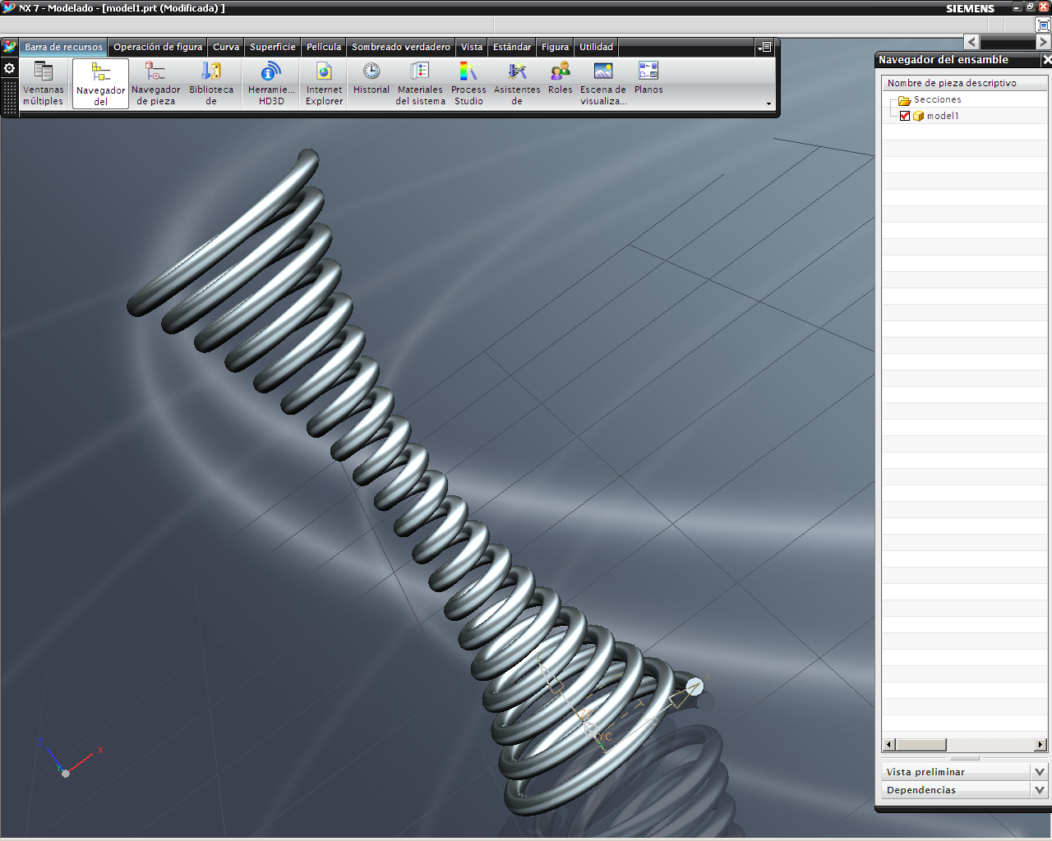Viewport: 1052px width, 841px height.
Task: Switch to Curva tab
Action: (x=226, y=47)
